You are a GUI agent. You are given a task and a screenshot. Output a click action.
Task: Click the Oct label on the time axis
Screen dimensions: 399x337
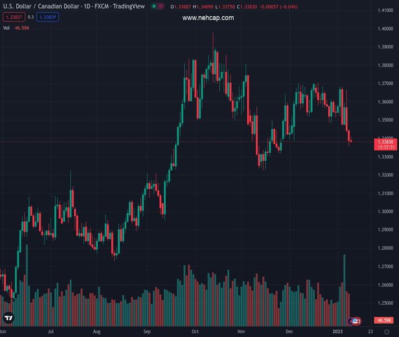point(195,332)
